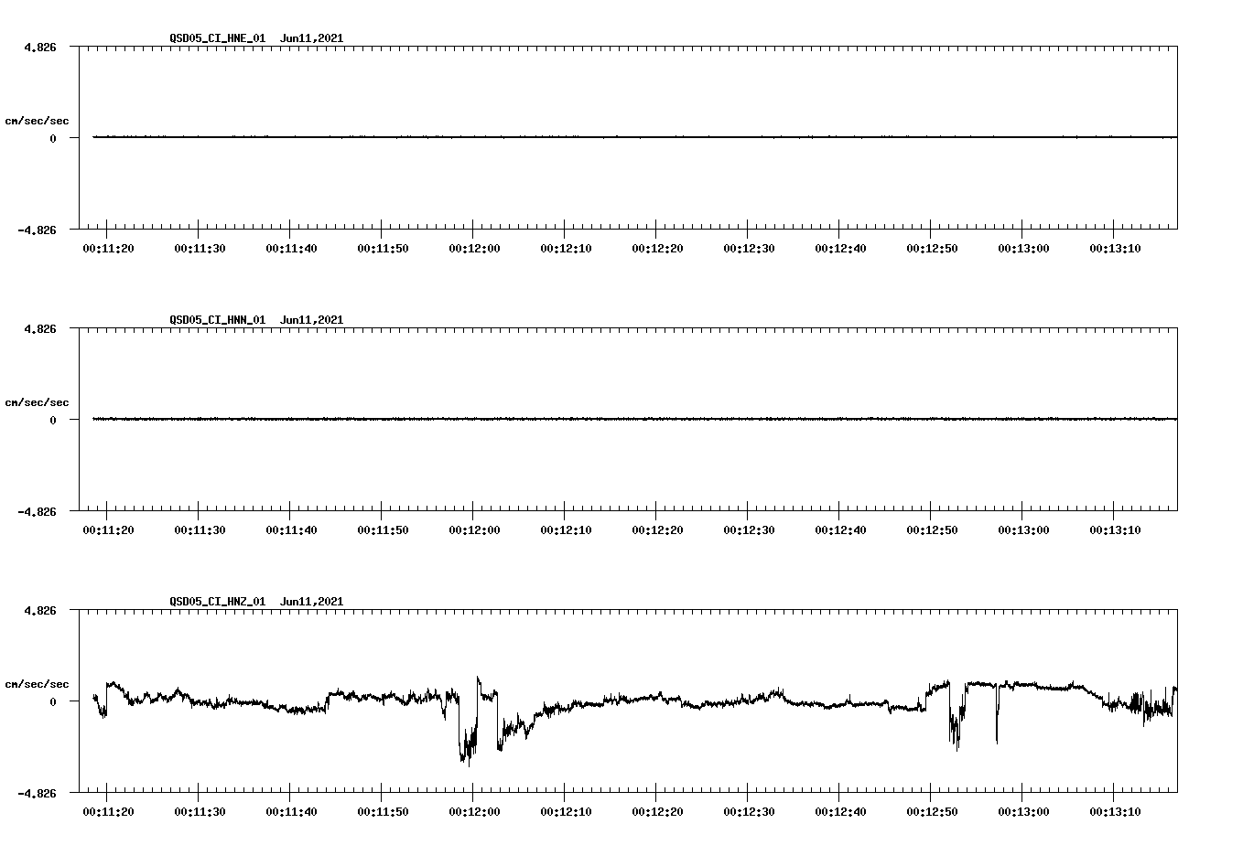Screen dimensions: 1243x845
Task: Click 00:11:20 time label on HNE plot
Action: click(x=108, y=249)
